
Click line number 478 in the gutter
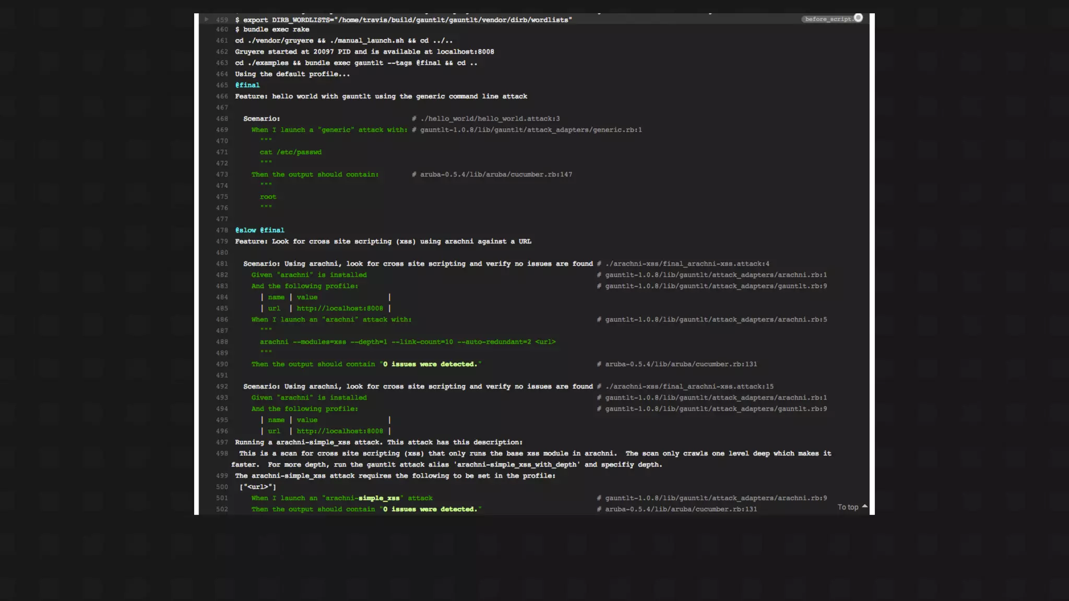click(x=222, y=230)
